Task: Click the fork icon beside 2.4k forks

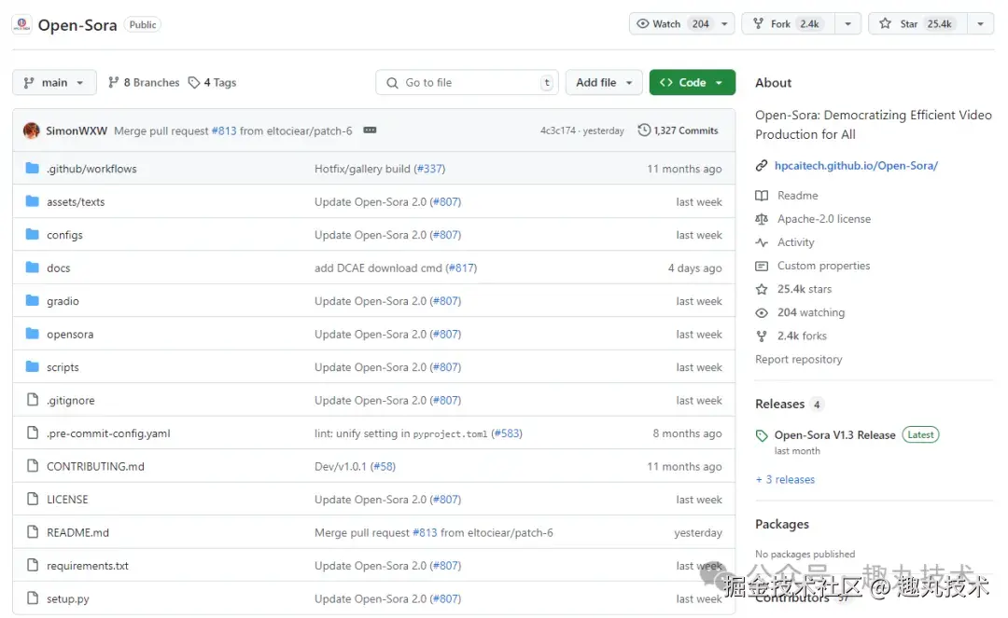Action: click(762, 336)
